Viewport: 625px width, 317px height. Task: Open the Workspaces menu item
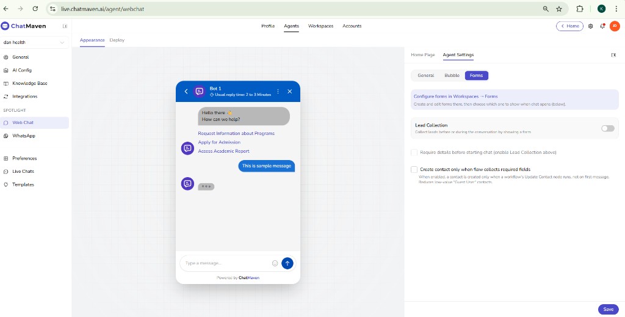(320, 26)
